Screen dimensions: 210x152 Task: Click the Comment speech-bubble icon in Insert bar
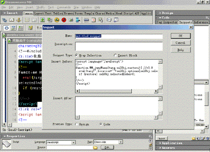pyautogui.click(x=109, y=20)
